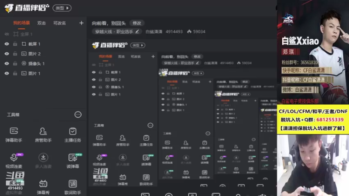Open 歌词助手 tool in the outermost toolbox
The image size is (349, 196).
[x=73, y=187]
